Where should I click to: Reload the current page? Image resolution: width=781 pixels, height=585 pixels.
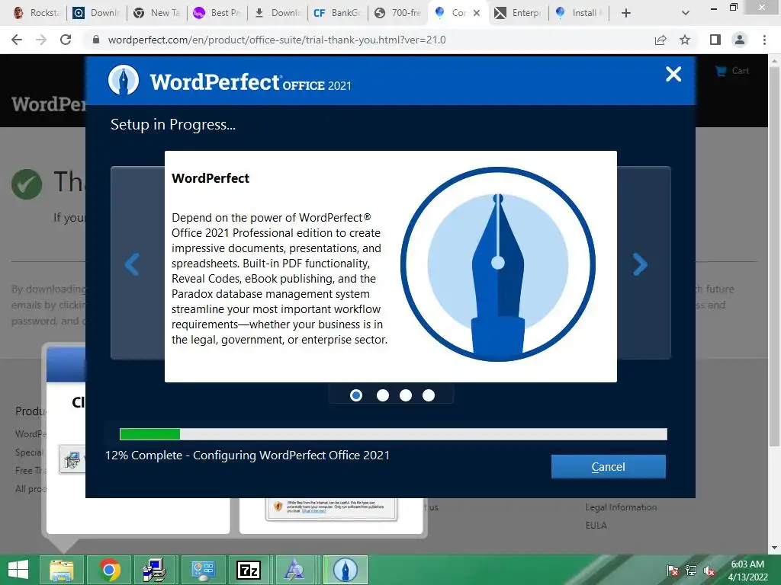[x=66, y=40]
